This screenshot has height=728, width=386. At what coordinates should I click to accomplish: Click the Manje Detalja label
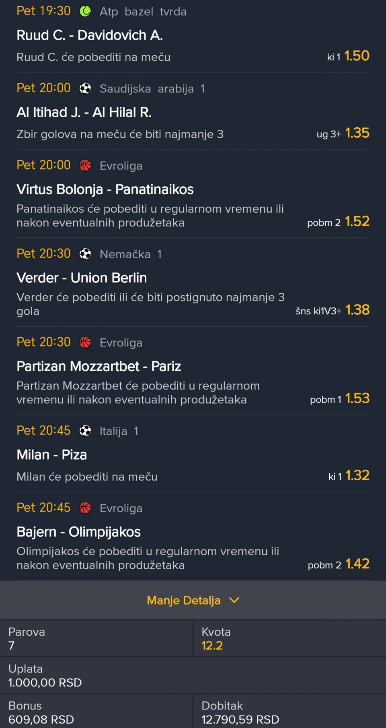[x=183, y=600]
